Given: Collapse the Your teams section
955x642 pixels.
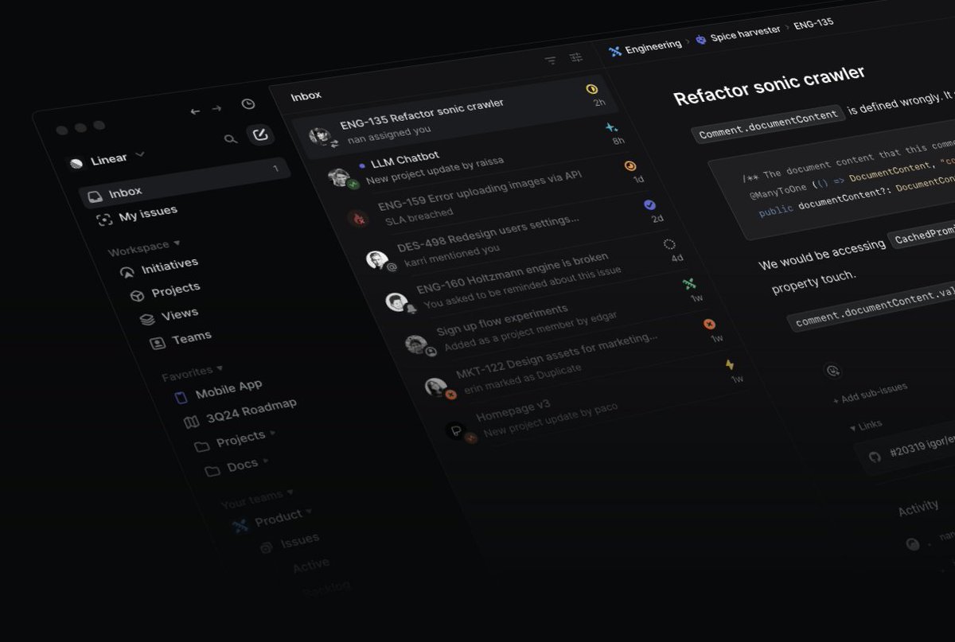Looking at the screenshot, I should (x=256, y=498).
